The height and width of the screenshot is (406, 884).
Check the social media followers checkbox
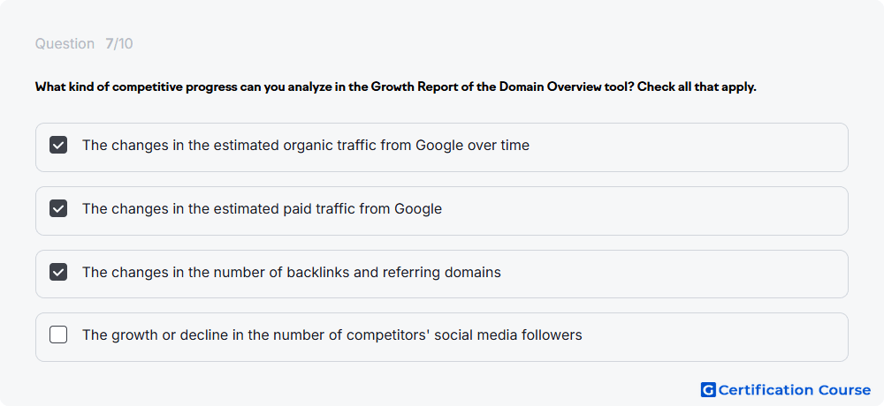[58, 335]
